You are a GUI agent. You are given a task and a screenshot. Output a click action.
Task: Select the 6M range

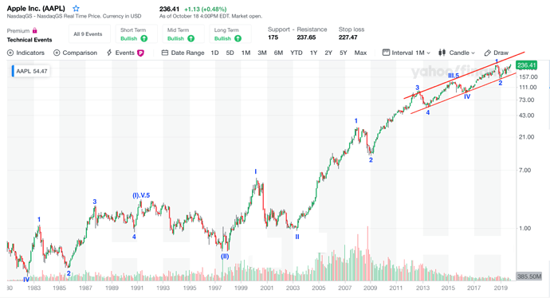point(278,53)
